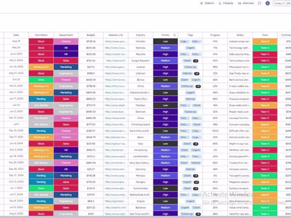This screenshot has height=218, width=291.
Task: Select the Country column header
Action: point(140,35)
